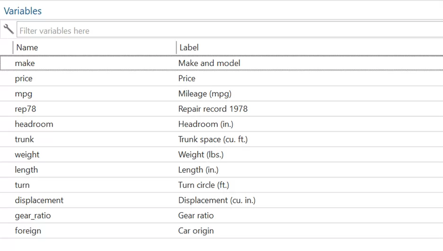Select the rep78 variable

click(26, 109)
